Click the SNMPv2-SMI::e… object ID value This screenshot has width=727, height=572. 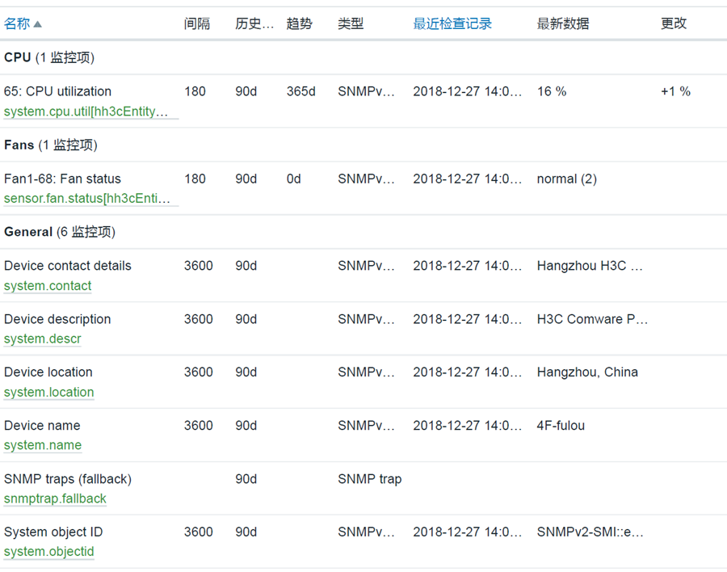(x=590, y=532)
